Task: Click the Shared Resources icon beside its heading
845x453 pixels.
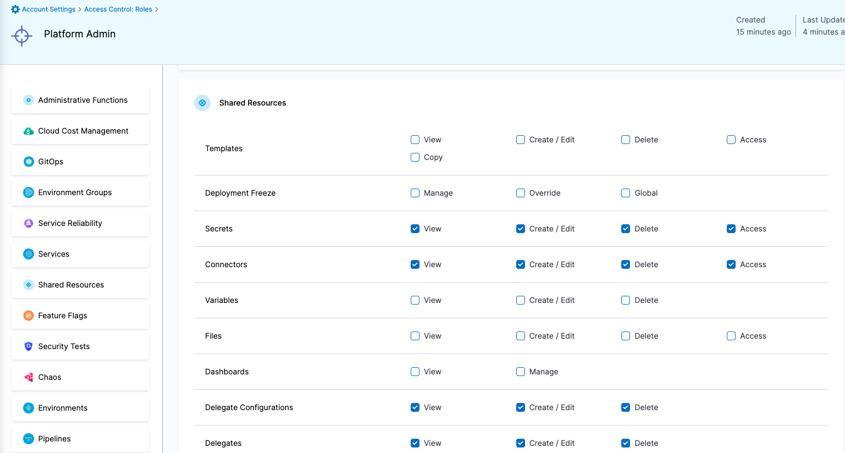Action: click(x=202, y=103)
